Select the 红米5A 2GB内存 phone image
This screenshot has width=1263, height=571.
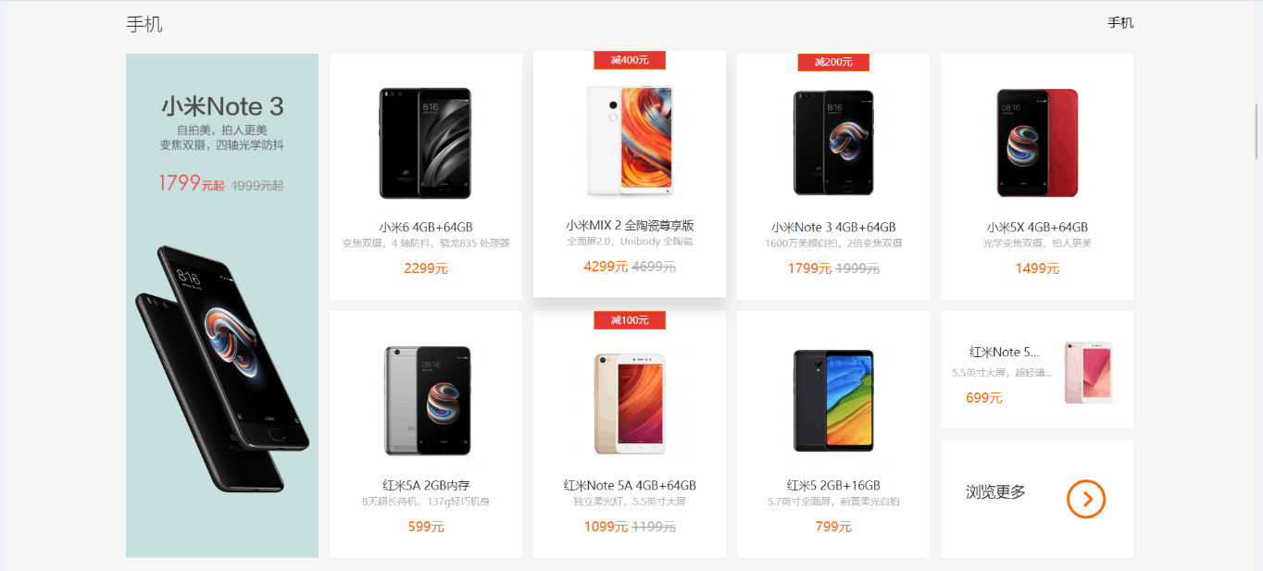coord(427,401)
